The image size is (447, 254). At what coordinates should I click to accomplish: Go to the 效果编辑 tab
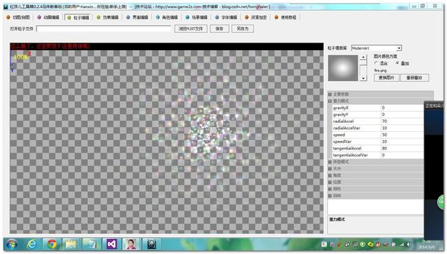107,17
